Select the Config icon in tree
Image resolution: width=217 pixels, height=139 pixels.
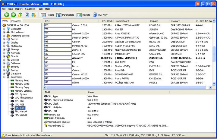tap(8, 70)
